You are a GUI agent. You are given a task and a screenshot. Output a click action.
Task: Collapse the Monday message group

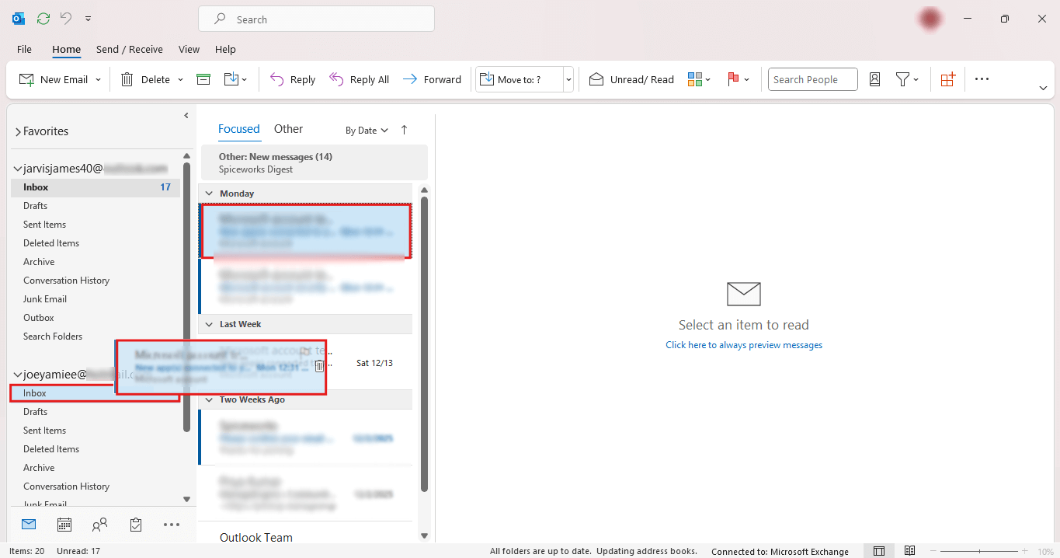(x=208, y=193)
